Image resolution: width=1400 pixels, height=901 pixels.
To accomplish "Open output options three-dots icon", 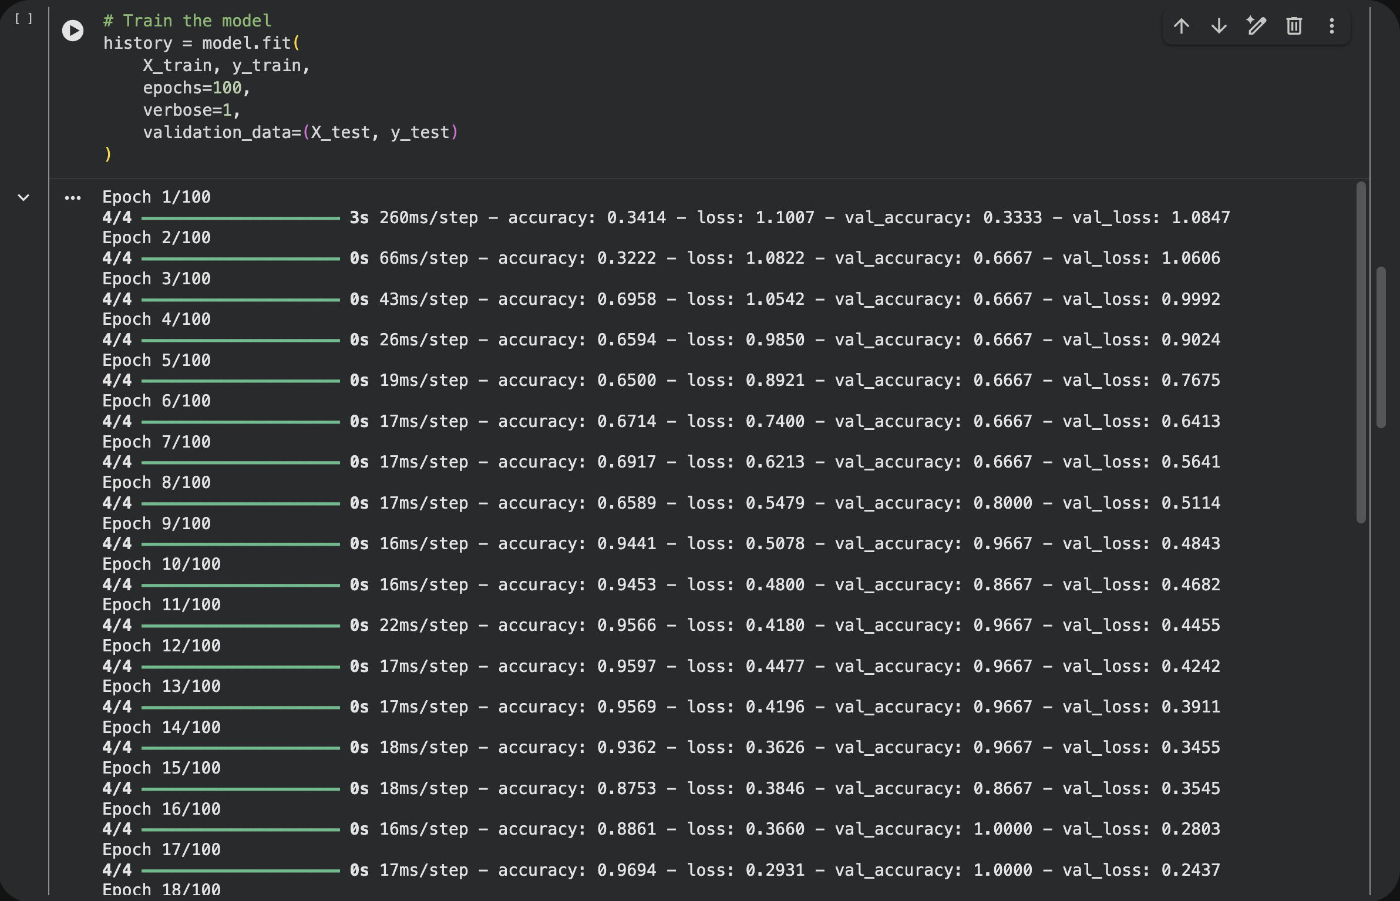I will pos(73,198).
